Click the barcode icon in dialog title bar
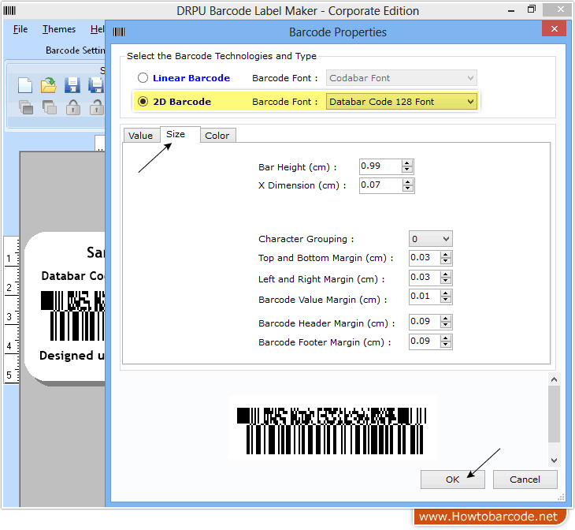 point(119,32)
